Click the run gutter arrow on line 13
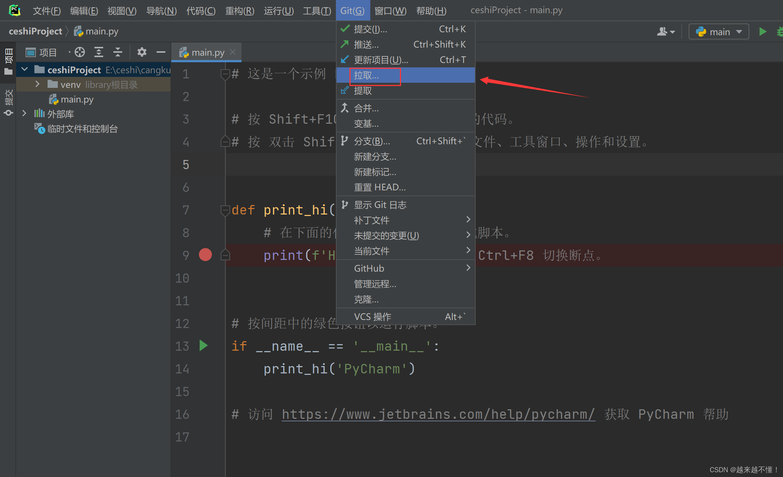The height and width of the screenshot is (477, 783). coord(203,345)
